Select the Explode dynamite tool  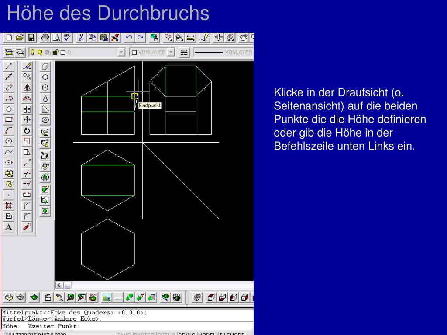[x=27, y=227]
